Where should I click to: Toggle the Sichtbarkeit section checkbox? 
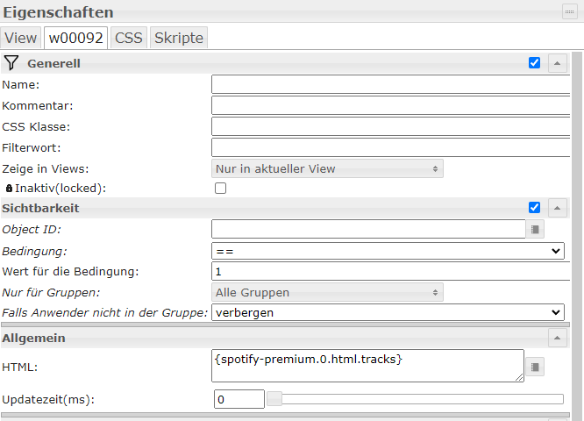click(x=535, y=208)
